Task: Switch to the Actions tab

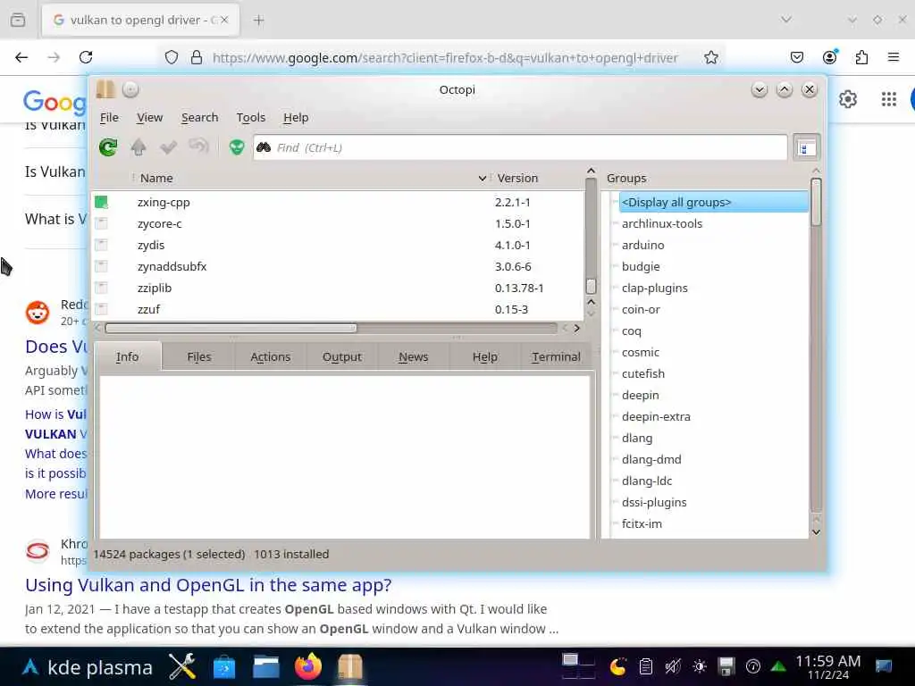Action: (x=270, y=356)
